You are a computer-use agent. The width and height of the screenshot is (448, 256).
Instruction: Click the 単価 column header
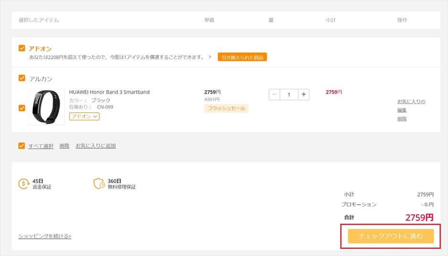(209, 20)
